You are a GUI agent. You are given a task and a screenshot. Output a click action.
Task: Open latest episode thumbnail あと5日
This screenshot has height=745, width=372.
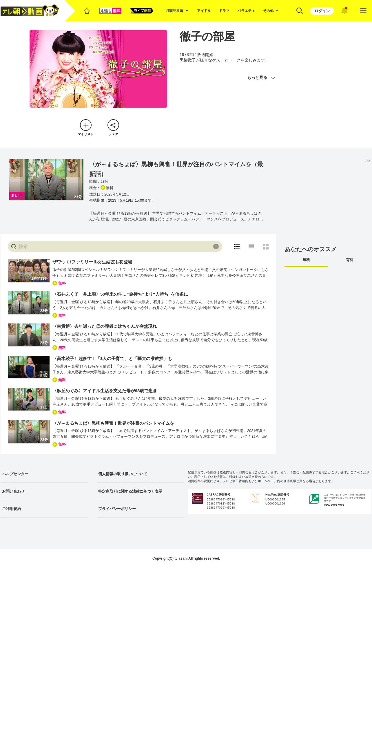click(x=46, y=180)
